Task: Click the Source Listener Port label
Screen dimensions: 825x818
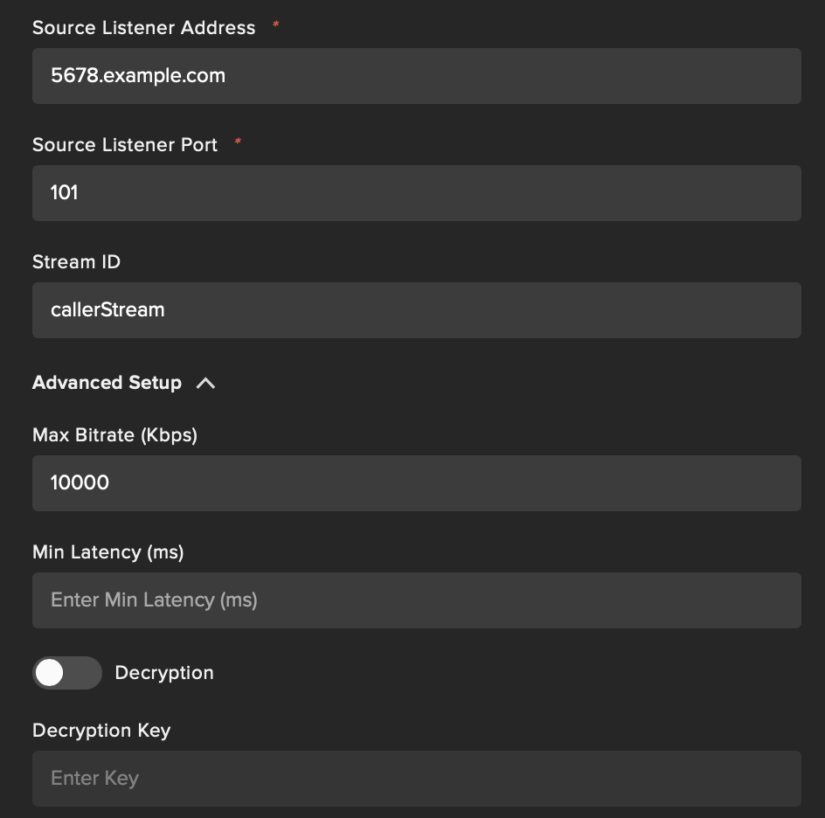Action: pyautogui.click(x=125, y=145)
